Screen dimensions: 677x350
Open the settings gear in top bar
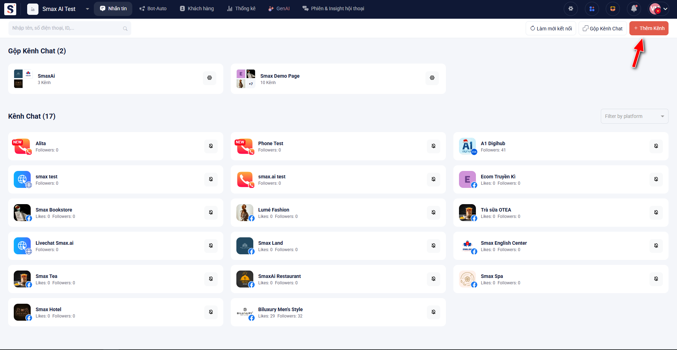tap(570, 9)
